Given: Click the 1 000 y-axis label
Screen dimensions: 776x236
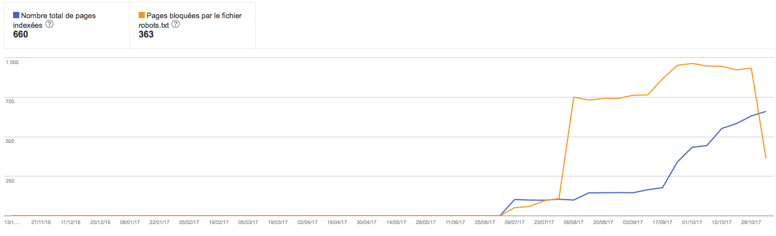Looking at the screenshot, I should tap(12, 62).
